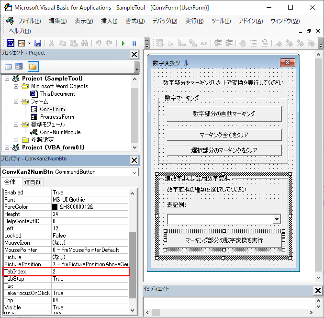Open the デバッグ(D) menu

pos(165,21)
